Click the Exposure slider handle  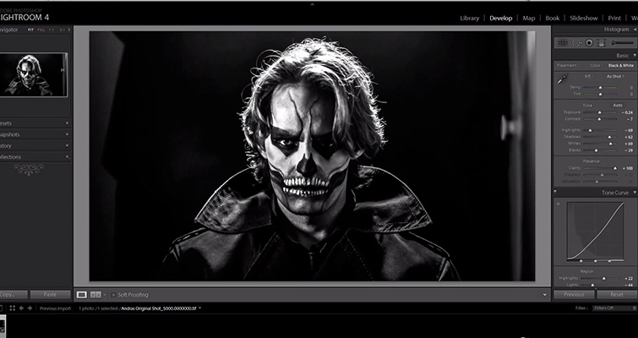pyautogui.click(x=599, y=112)
